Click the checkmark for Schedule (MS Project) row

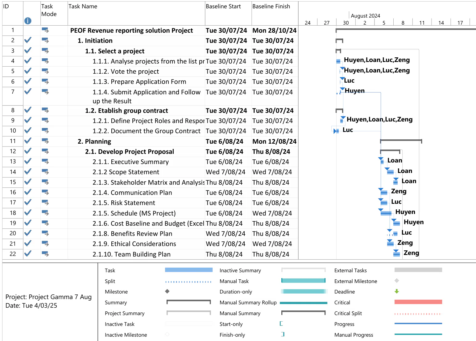coord(28,213)
